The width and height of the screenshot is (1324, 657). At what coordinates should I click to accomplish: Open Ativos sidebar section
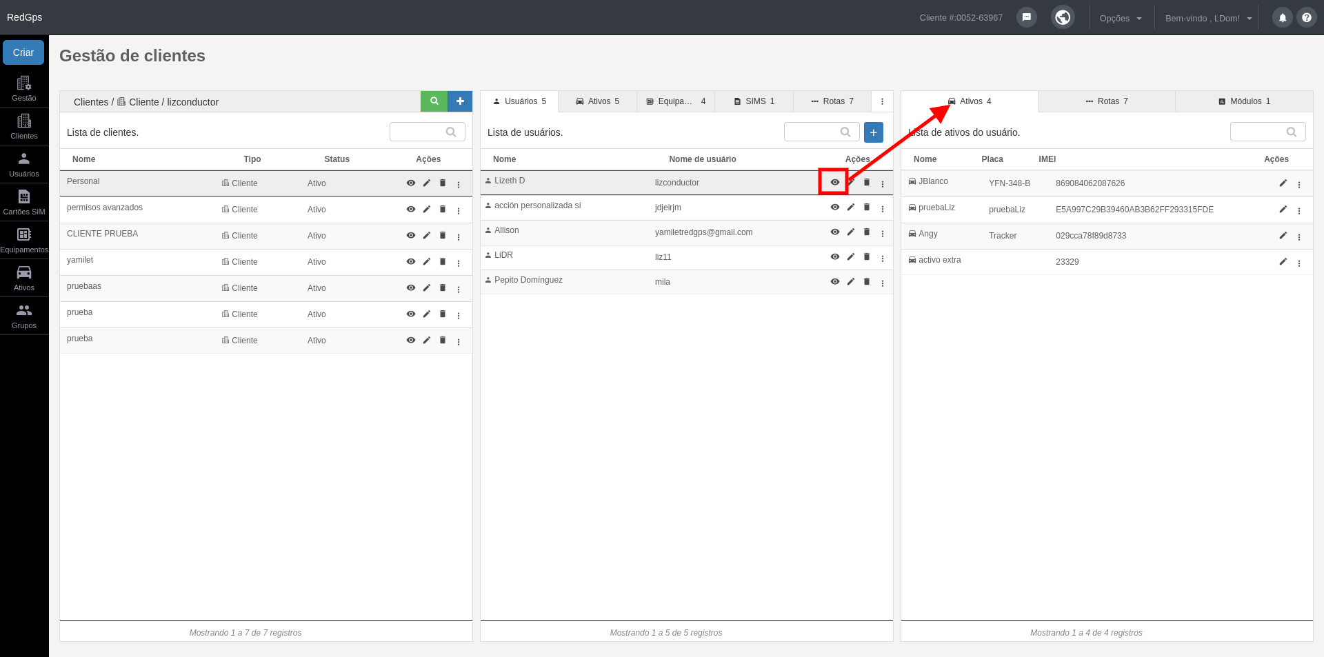[x=24, y=278]
